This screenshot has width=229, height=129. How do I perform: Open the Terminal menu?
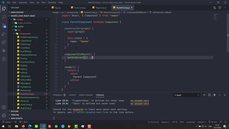[x=52, y=3]
